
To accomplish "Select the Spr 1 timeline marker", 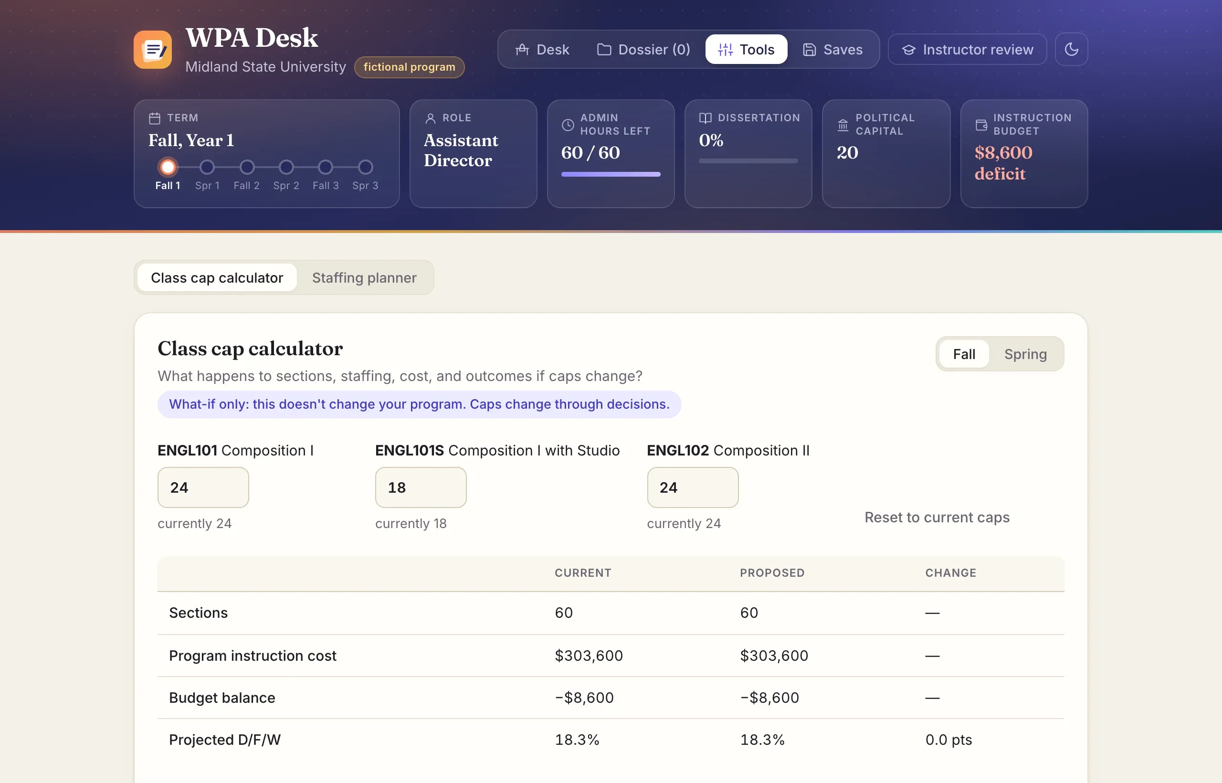I will pyautogui.click(x=207, y=167).
